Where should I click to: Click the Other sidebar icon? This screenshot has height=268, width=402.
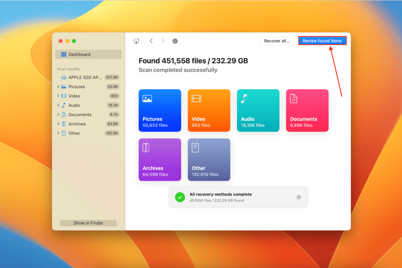click(64, 133)
